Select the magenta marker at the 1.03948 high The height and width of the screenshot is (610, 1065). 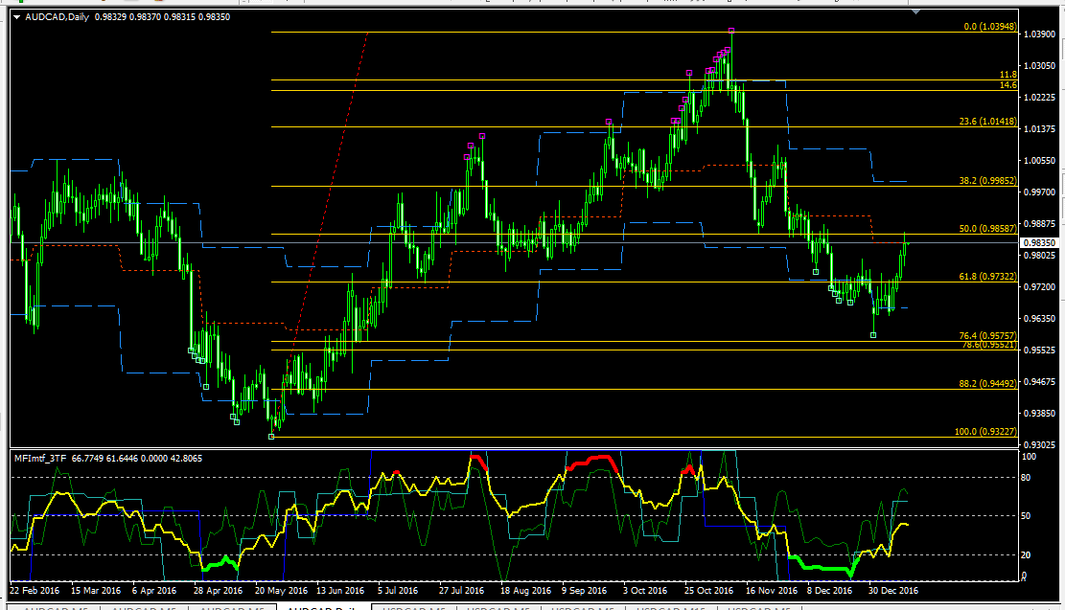(x=731, y=31)
